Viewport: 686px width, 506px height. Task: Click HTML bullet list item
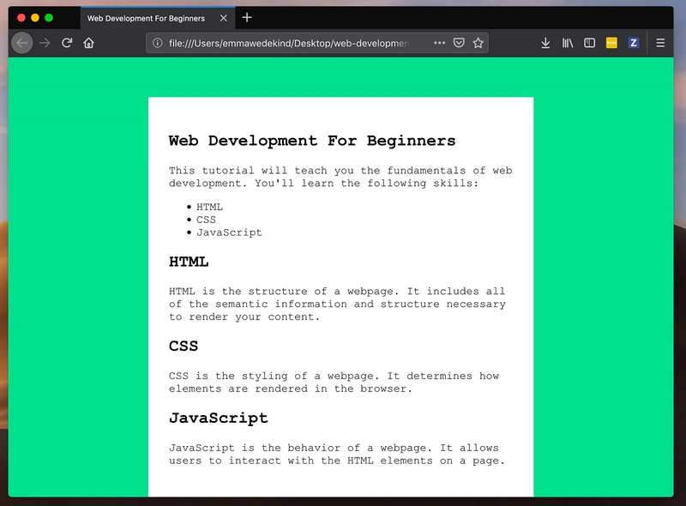coord(209,207)
